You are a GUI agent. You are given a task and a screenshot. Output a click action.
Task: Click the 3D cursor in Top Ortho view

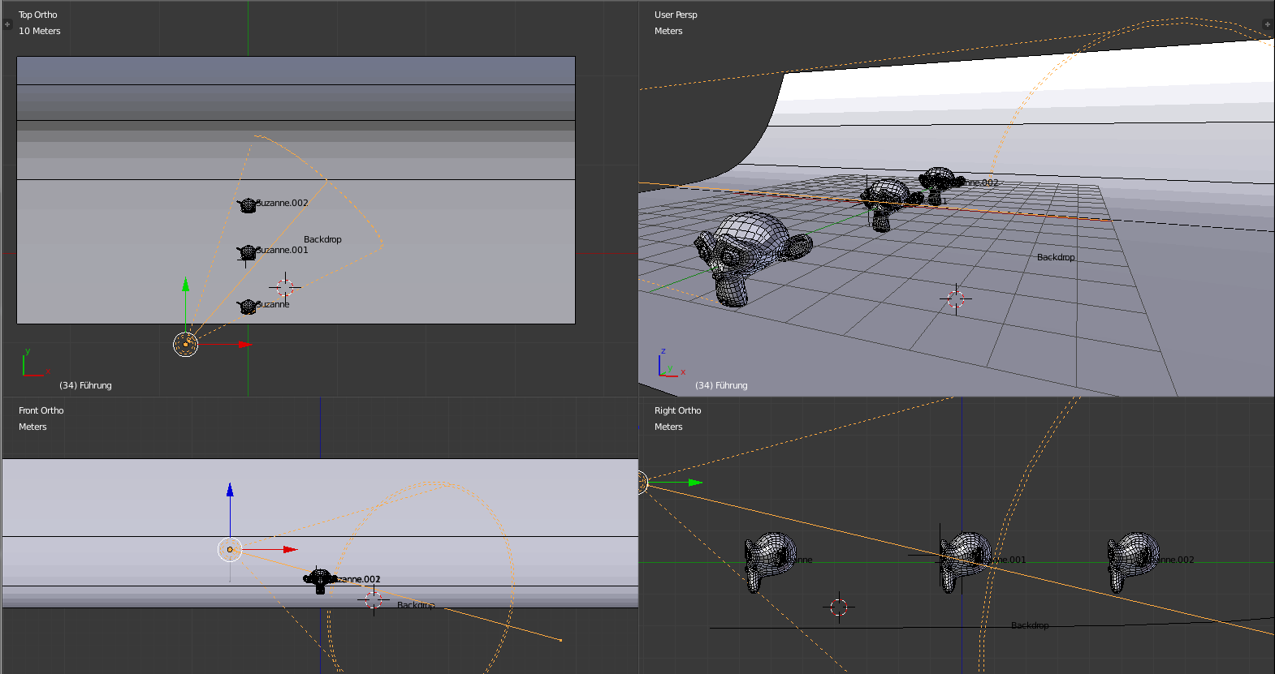coord(285,287)
